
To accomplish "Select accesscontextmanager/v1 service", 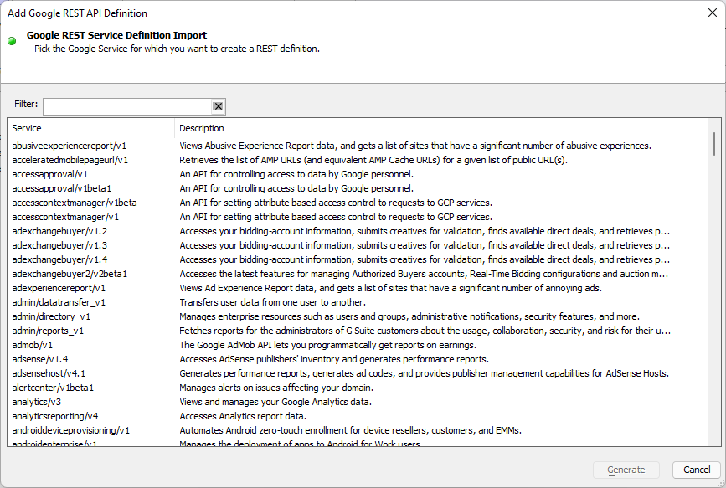I will (x=65, y=217).
